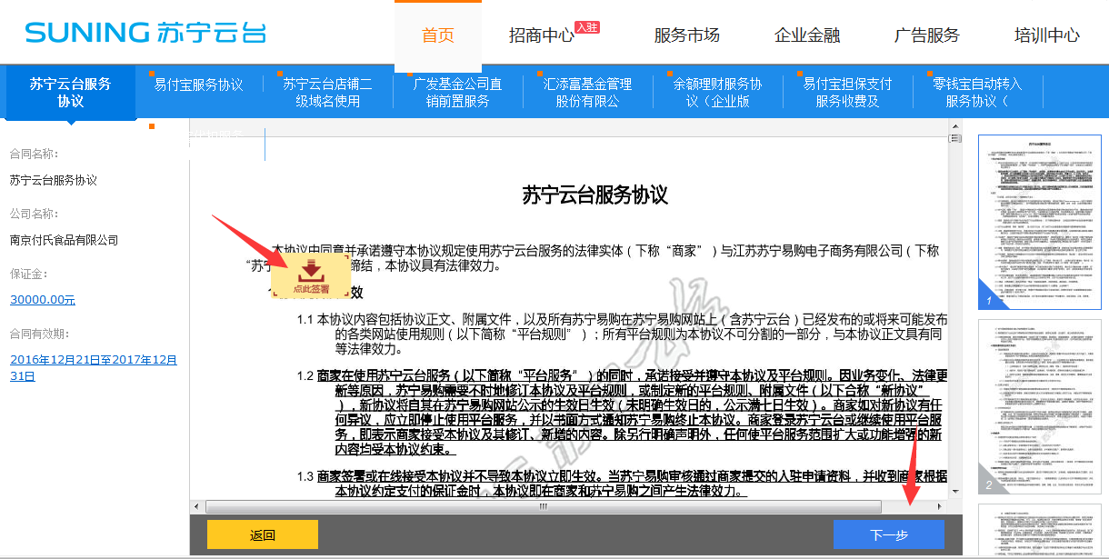Switch to the 易付宝服务协议 tab
Viewport: 1109px width, 559px height.
199,85
